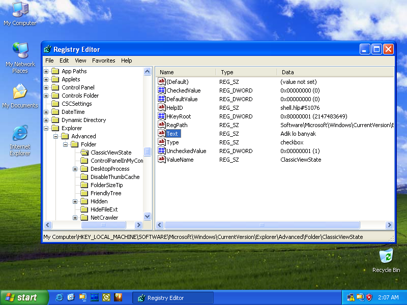Click the FolderSizeTip folder icon
This screenshot has height=305, width=407.
[x=84, y=185]
